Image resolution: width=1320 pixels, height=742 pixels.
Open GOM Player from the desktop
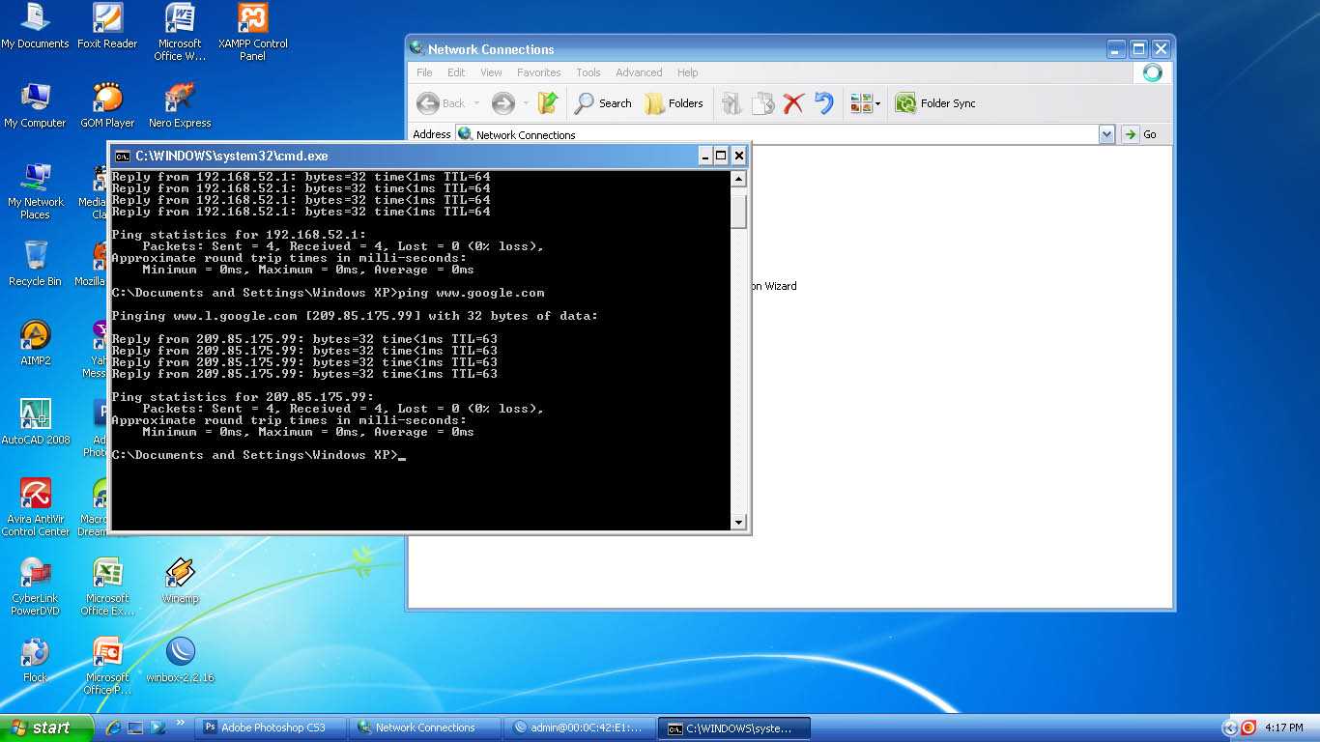(106, 96)
